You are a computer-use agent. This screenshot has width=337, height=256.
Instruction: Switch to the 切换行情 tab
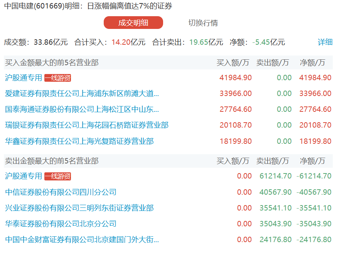203,23
